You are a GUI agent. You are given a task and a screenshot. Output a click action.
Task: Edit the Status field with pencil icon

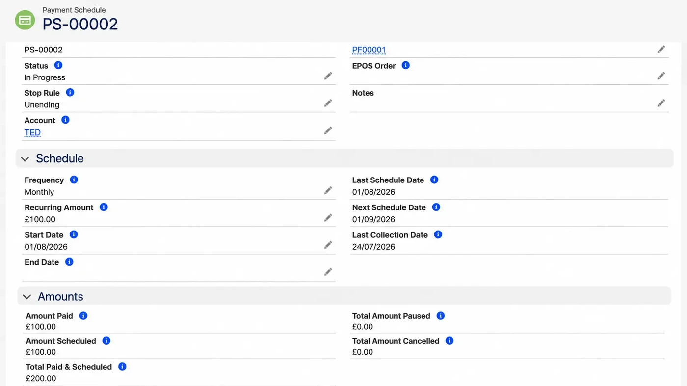[x=328, y=76]
